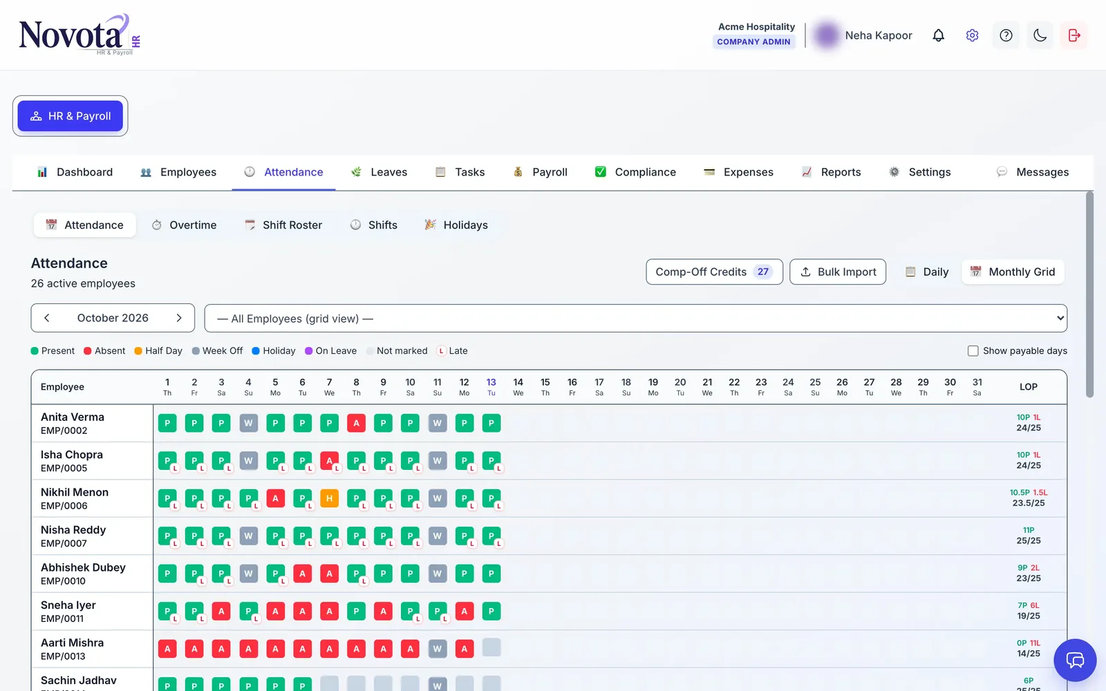
Task: Open the Reports tab
Action: point(831,172)
